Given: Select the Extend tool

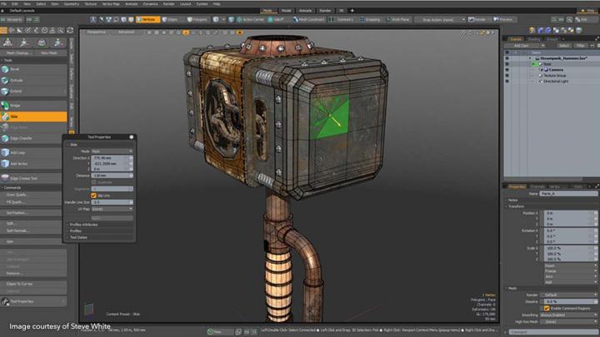Looking at the screenshot, I should tap(33, 92).
